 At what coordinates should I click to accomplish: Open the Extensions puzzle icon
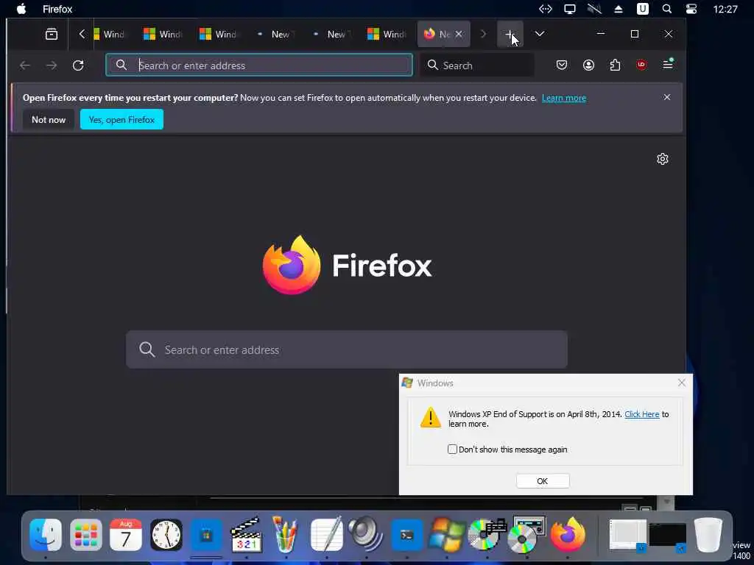(615, 65)
